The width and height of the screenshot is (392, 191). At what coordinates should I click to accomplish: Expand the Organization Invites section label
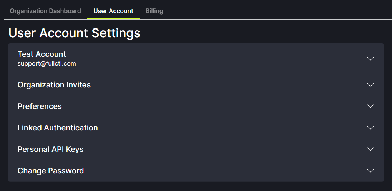54,85
